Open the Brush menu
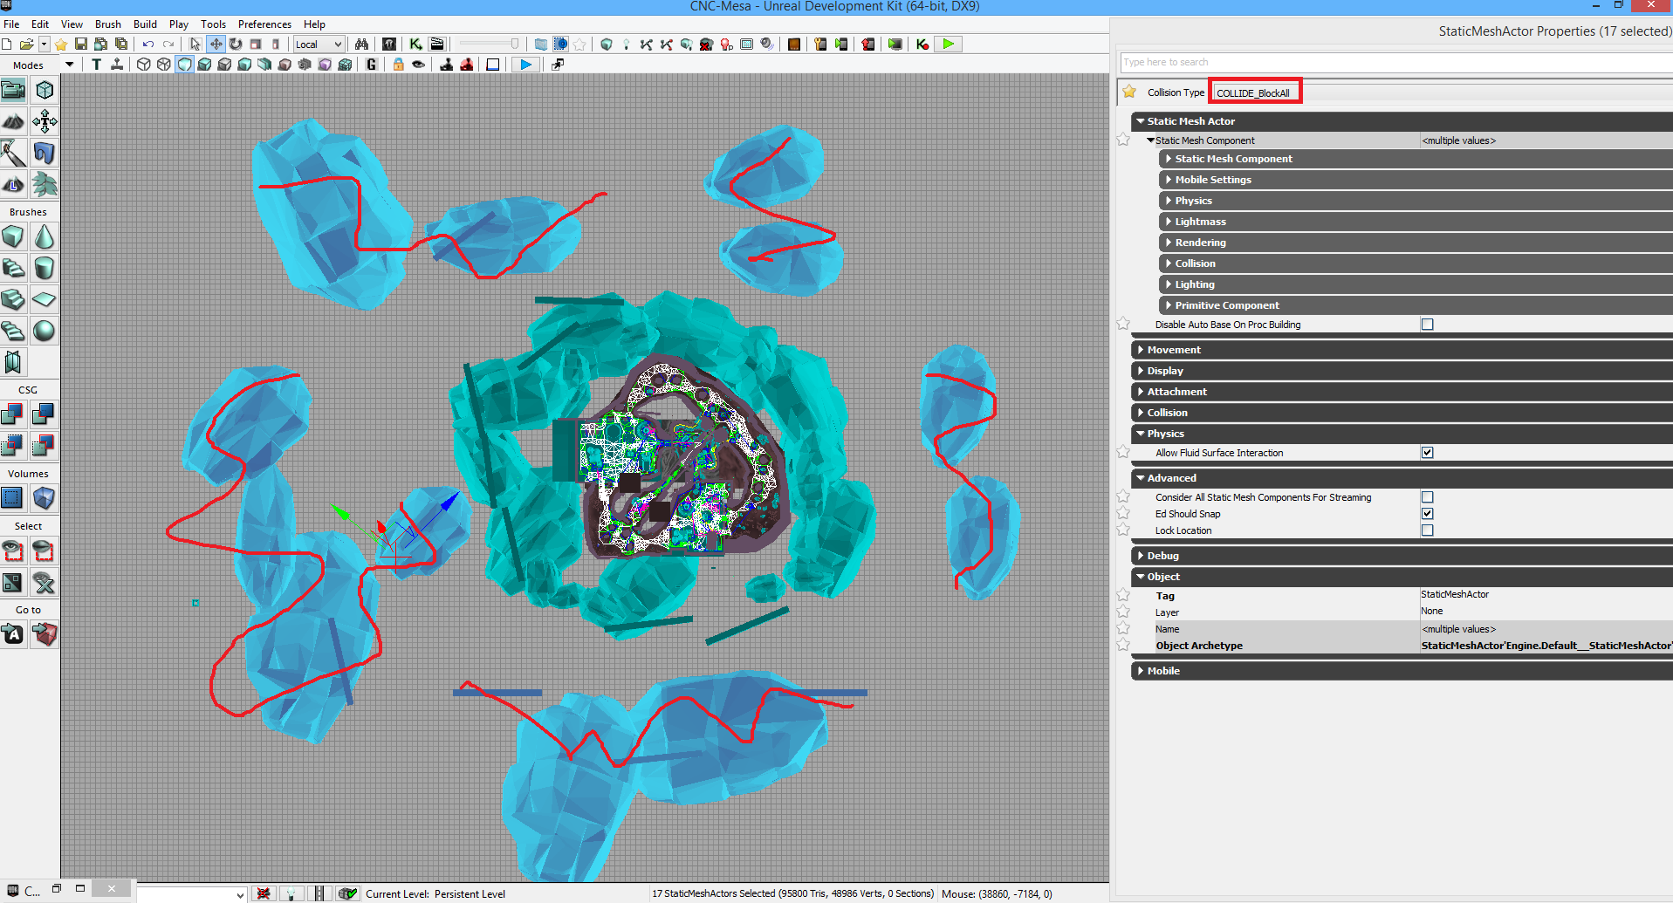 (x=108, y=24)
